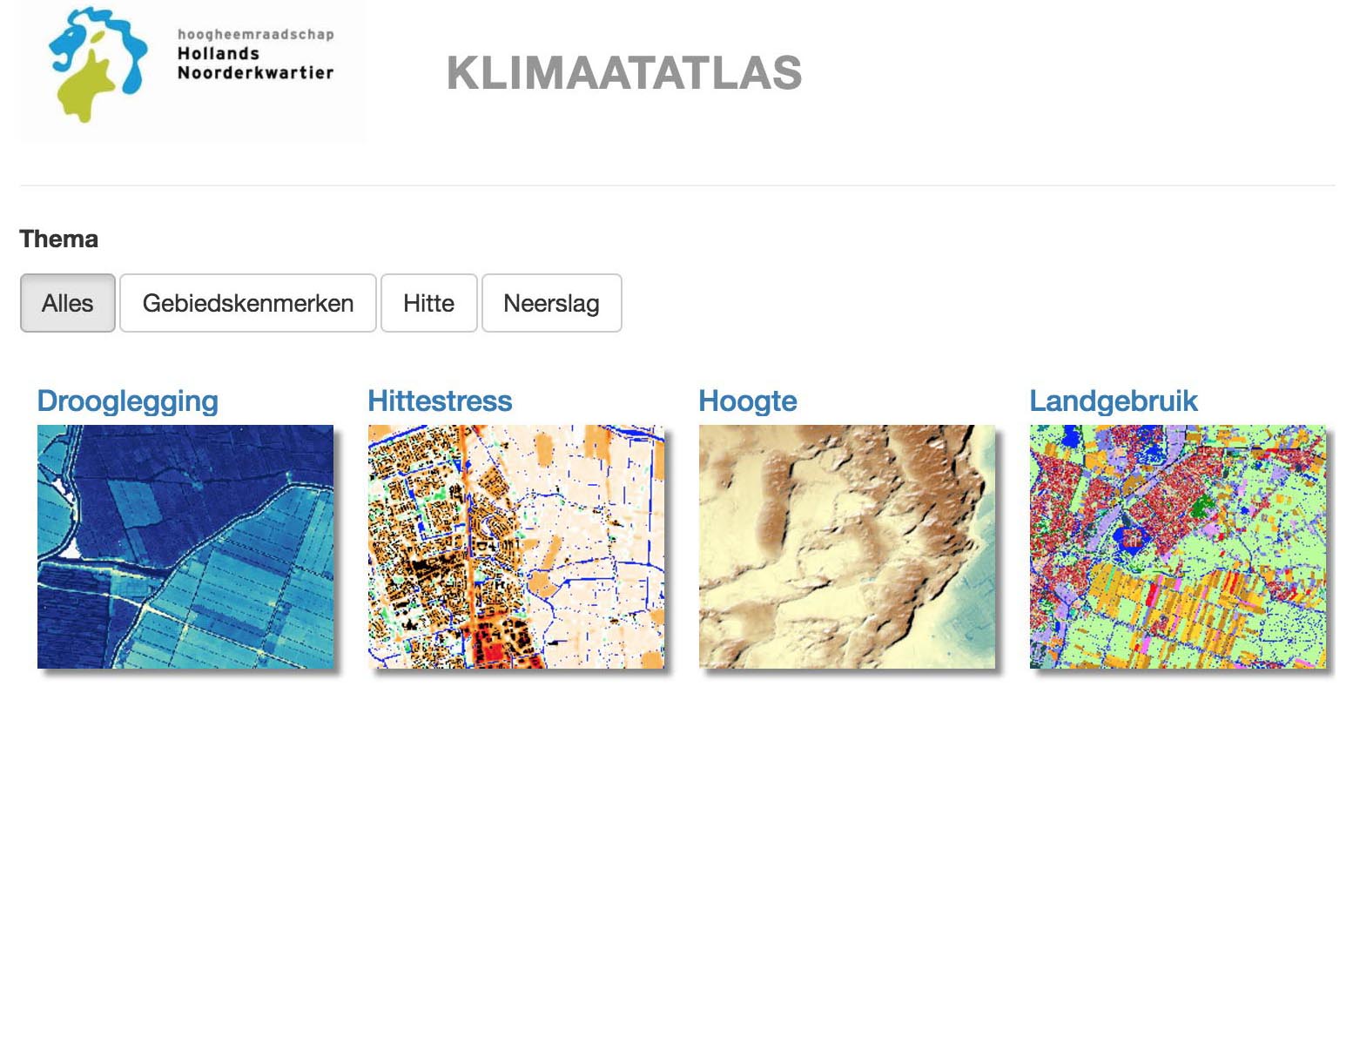Screen dimensions: 1353x1050
Task: Filter by Gebiedskenmerken theme
Action: 248,303
